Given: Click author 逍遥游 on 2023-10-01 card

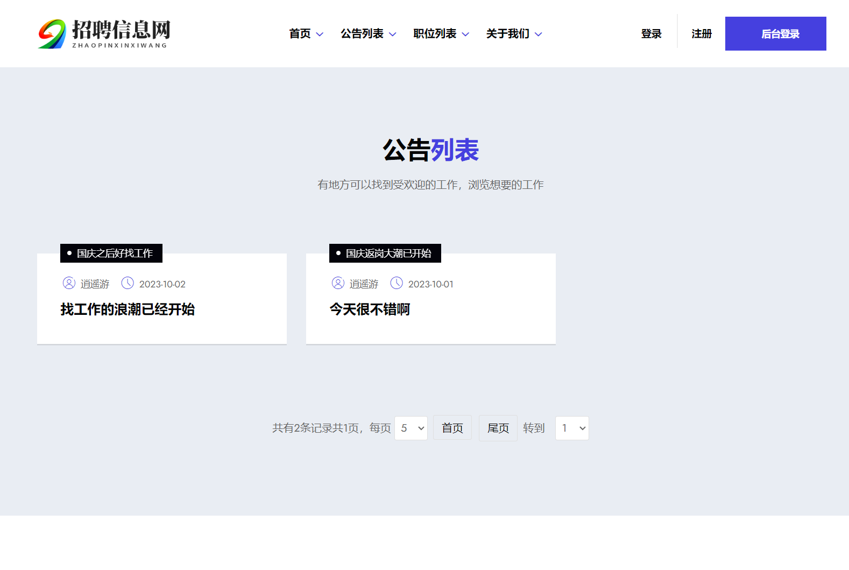Looking at the screenshot, I should coord(364,284).
